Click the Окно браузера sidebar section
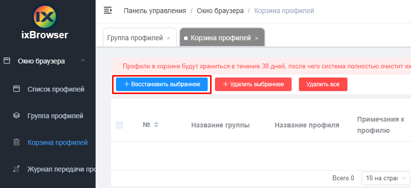411x188 pixels. (x=41, y=61)
